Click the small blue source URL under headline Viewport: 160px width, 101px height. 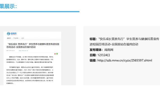[x=24, y=50]
